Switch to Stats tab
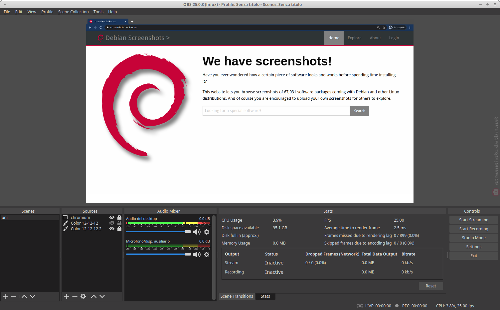Screen dimensions: 500x310 click(x=265, y=296)
